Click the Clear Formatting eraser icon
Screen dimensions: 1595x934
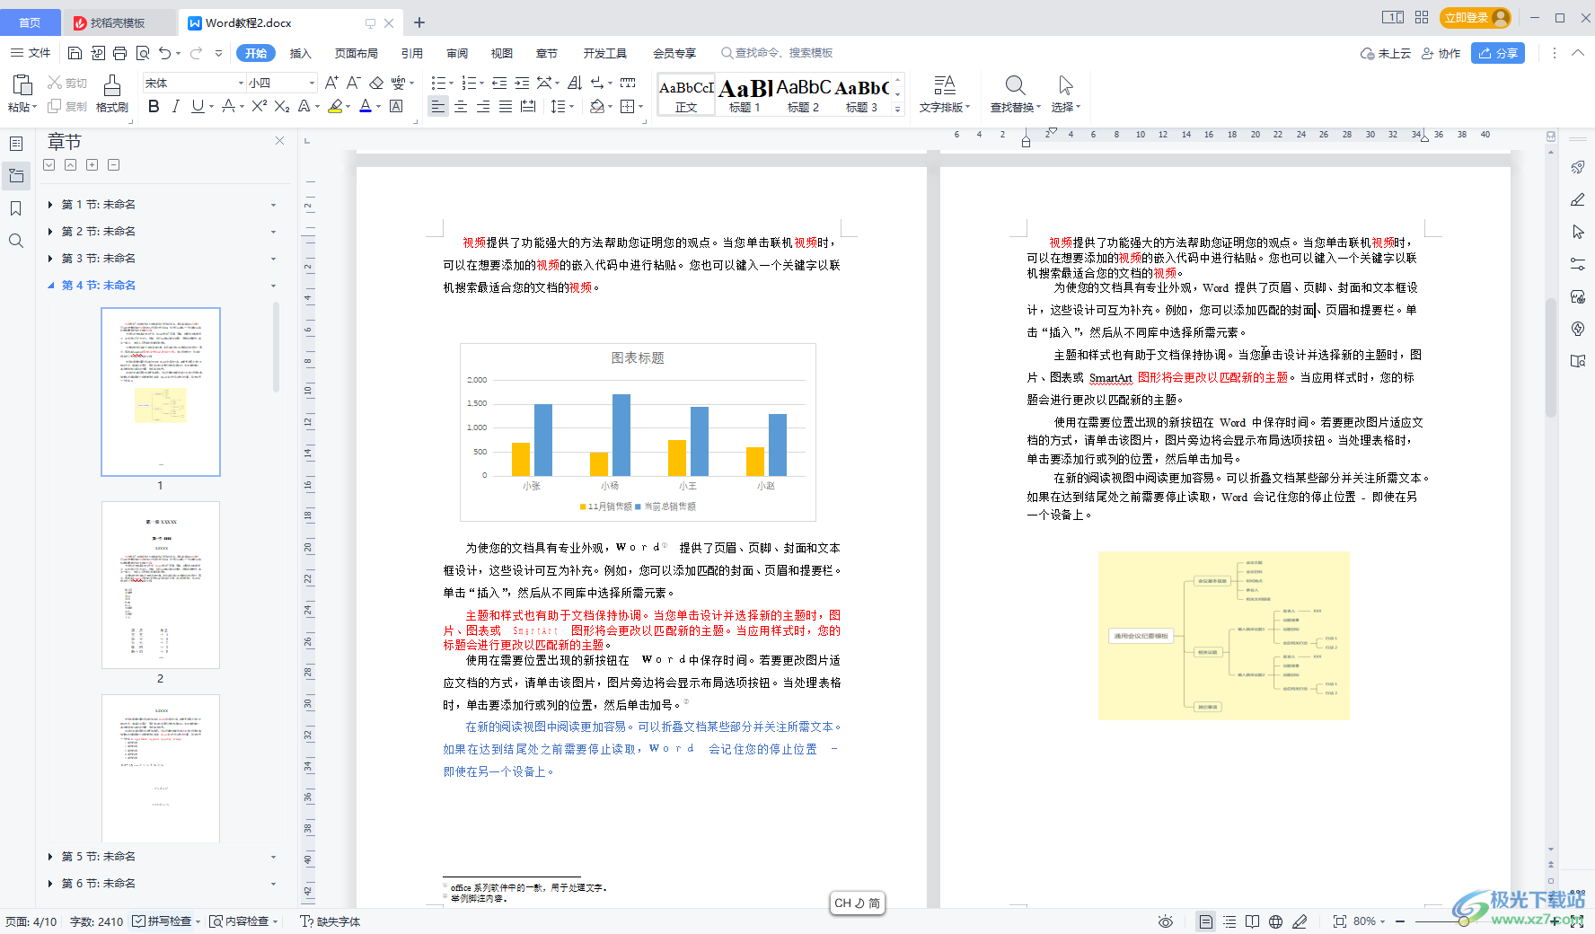(376, 83)
